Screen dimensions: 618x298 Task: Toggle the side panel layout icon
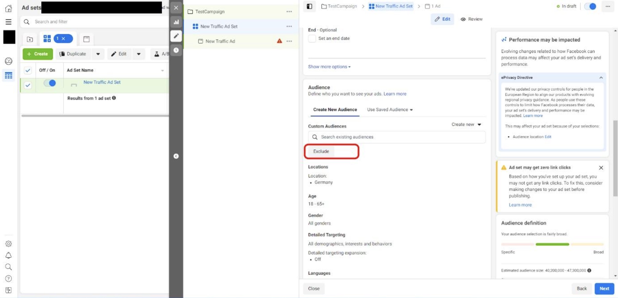pyautogui.click(x=310, y=6)
